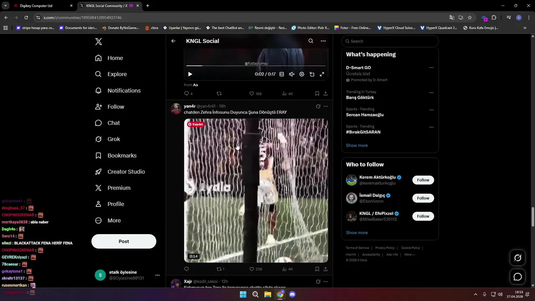Search within KNGL Social community
Screen dimensions: 535x301
(311, 41)
